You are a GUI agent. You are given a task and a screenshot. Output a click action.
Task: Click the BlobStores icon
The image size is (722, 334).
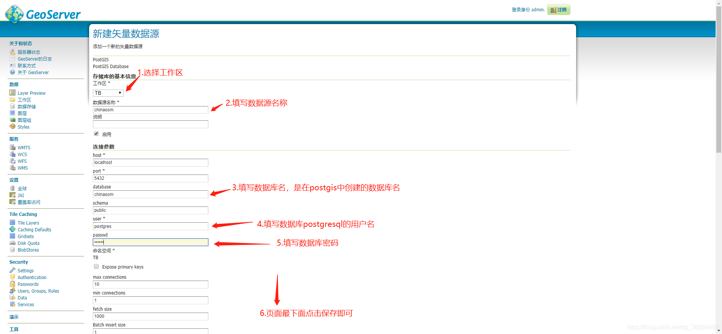pos(12,250)
